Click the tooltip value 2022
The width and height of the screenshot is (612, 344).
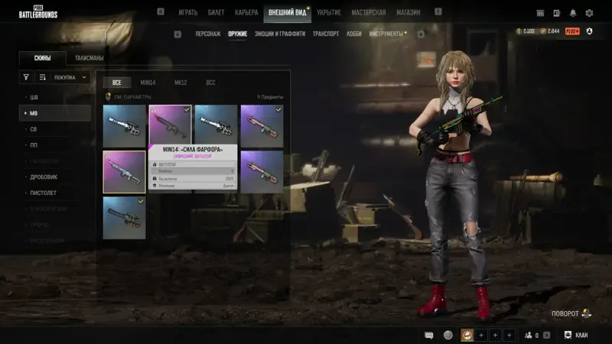click(x=229, y=179)
